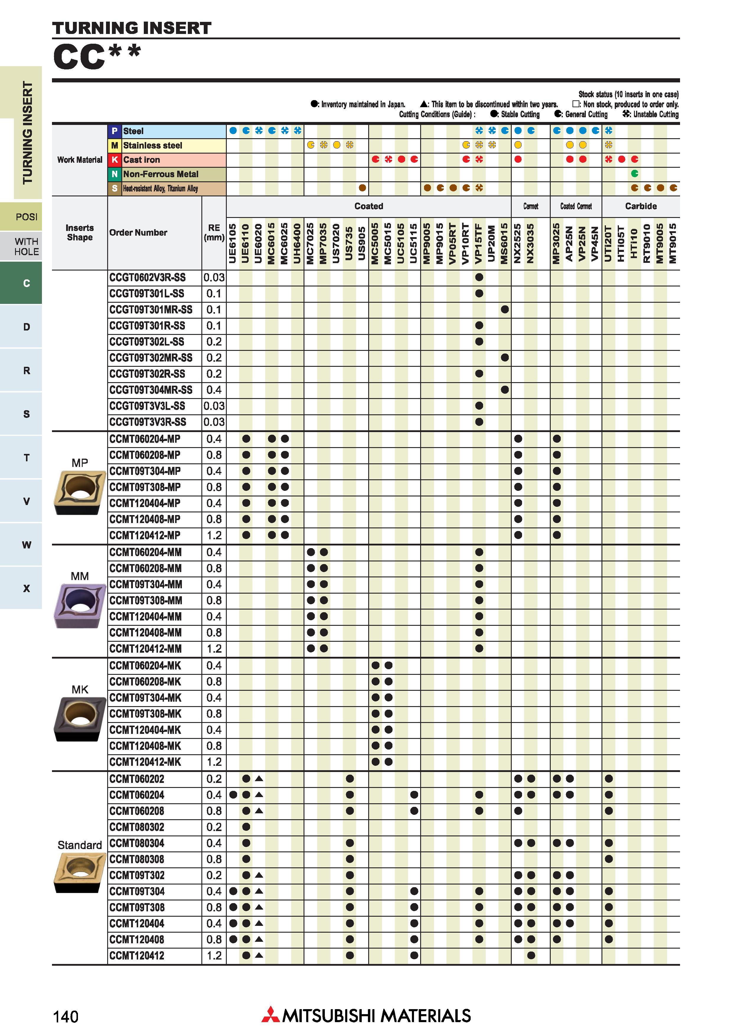Click the stock dot in CCGT0602V3R-SS row

point(479,278)
